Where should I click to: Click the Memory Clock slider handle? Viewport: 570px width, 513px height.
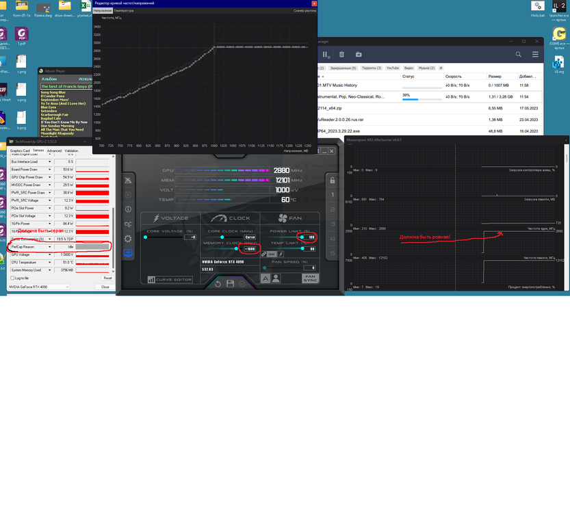(x=236, y=249)
